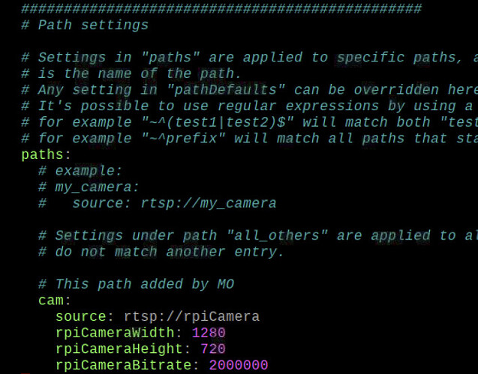The height and width of the screenshot is (374, 478).
Task: Click the "do not match another entry" line
Action: [161, 252]
